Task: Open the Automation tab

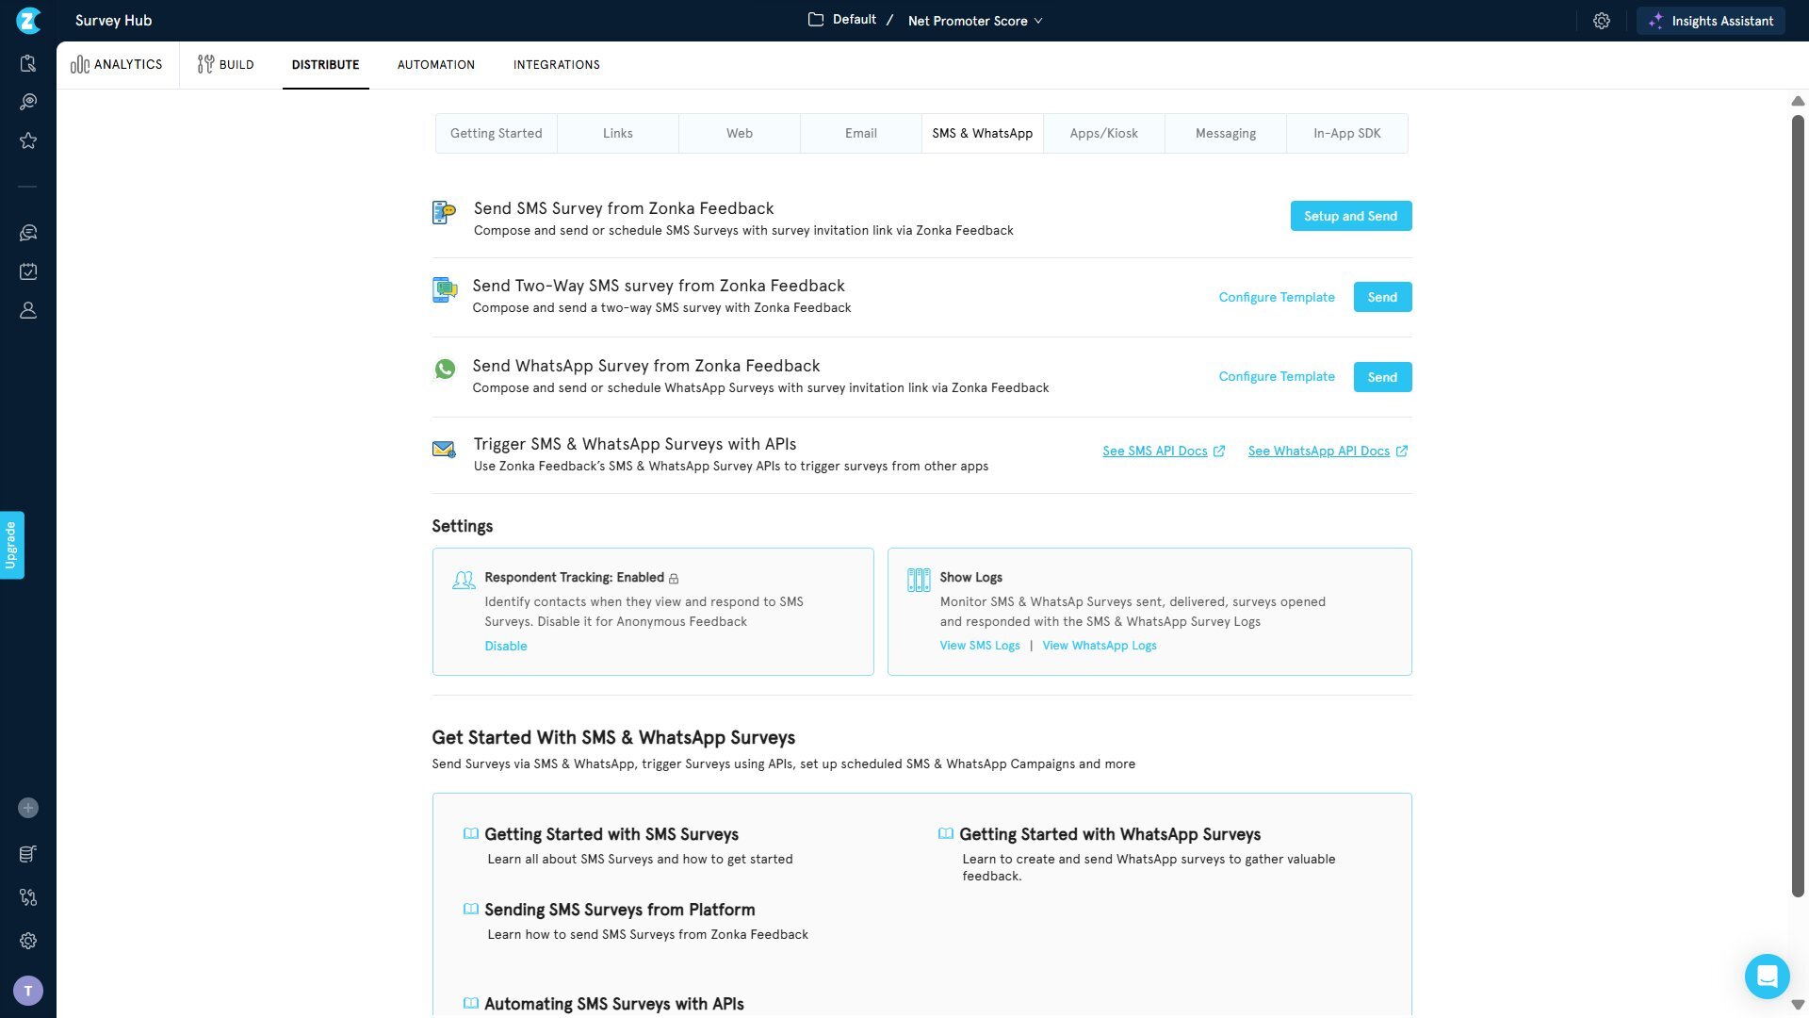Action: (436, 64)
